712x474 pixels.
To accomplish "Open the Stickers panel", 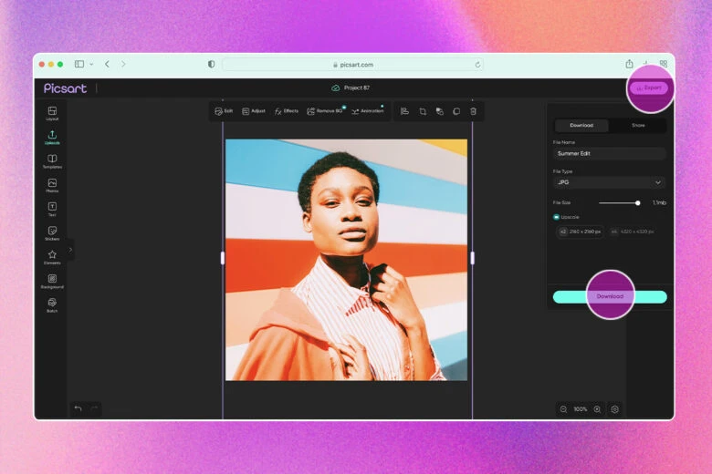I will tap(52, 233).
